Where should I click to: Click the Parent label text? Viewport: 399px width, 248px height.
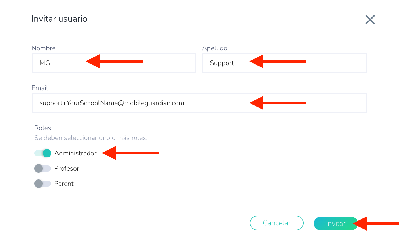tap(64, 184)
